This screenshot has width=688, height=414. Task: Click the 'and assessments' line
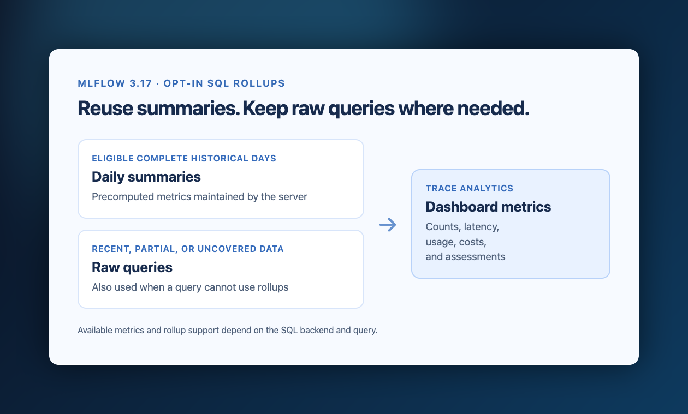pos(465,257)
